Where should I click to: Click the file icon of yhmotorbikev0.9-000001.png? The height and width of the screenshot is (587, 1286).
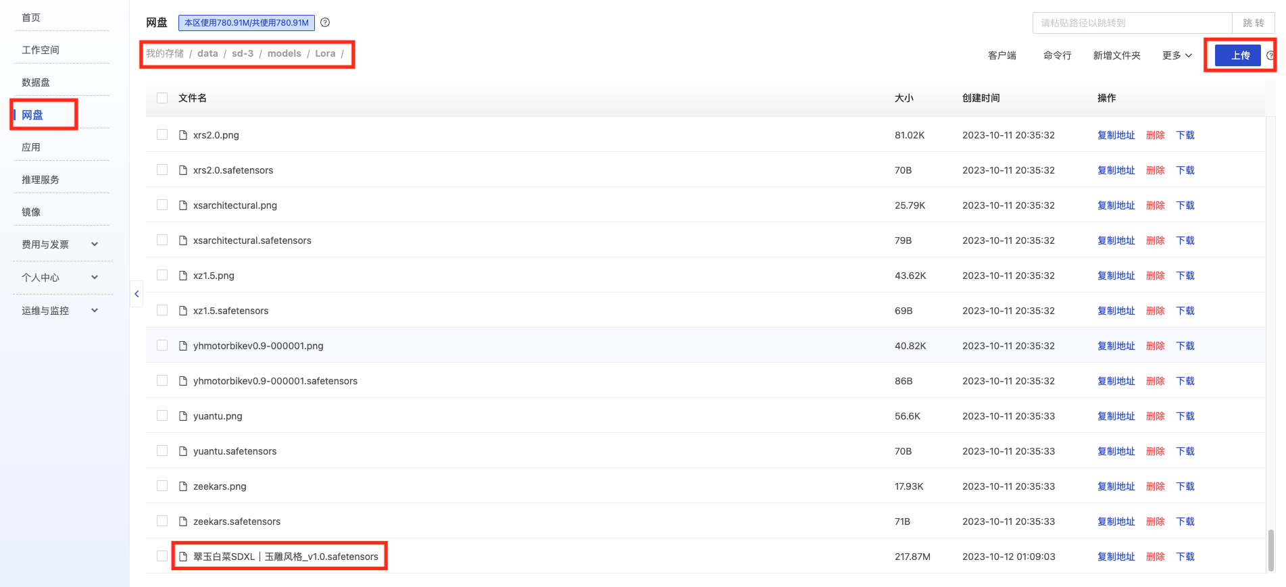click(x=182, y=346)
